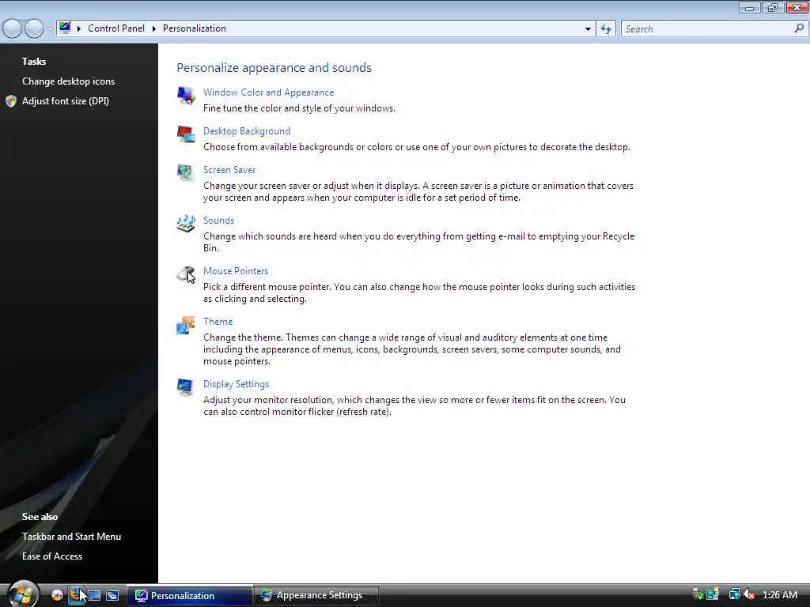Screen dimensions: 810x607
Task: Click the Windows Sidebar tray icon
Action: click(x=713, y=594)
